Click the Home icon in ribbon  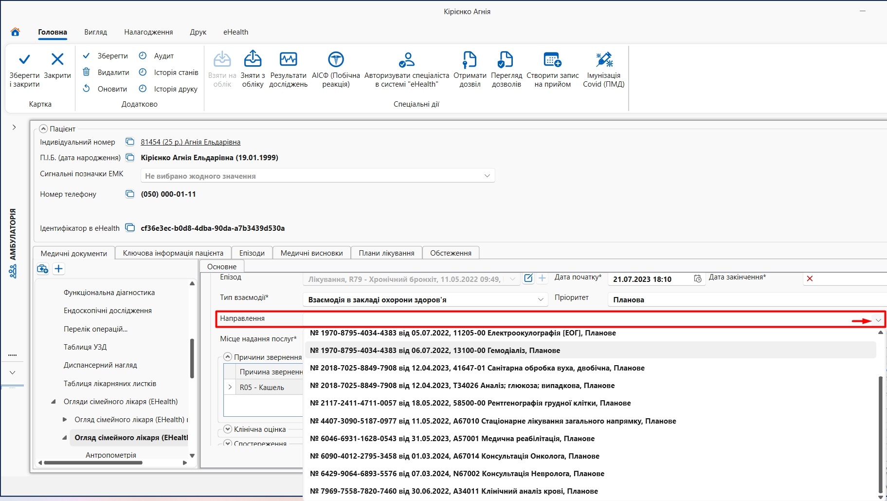tap(15, 32)
